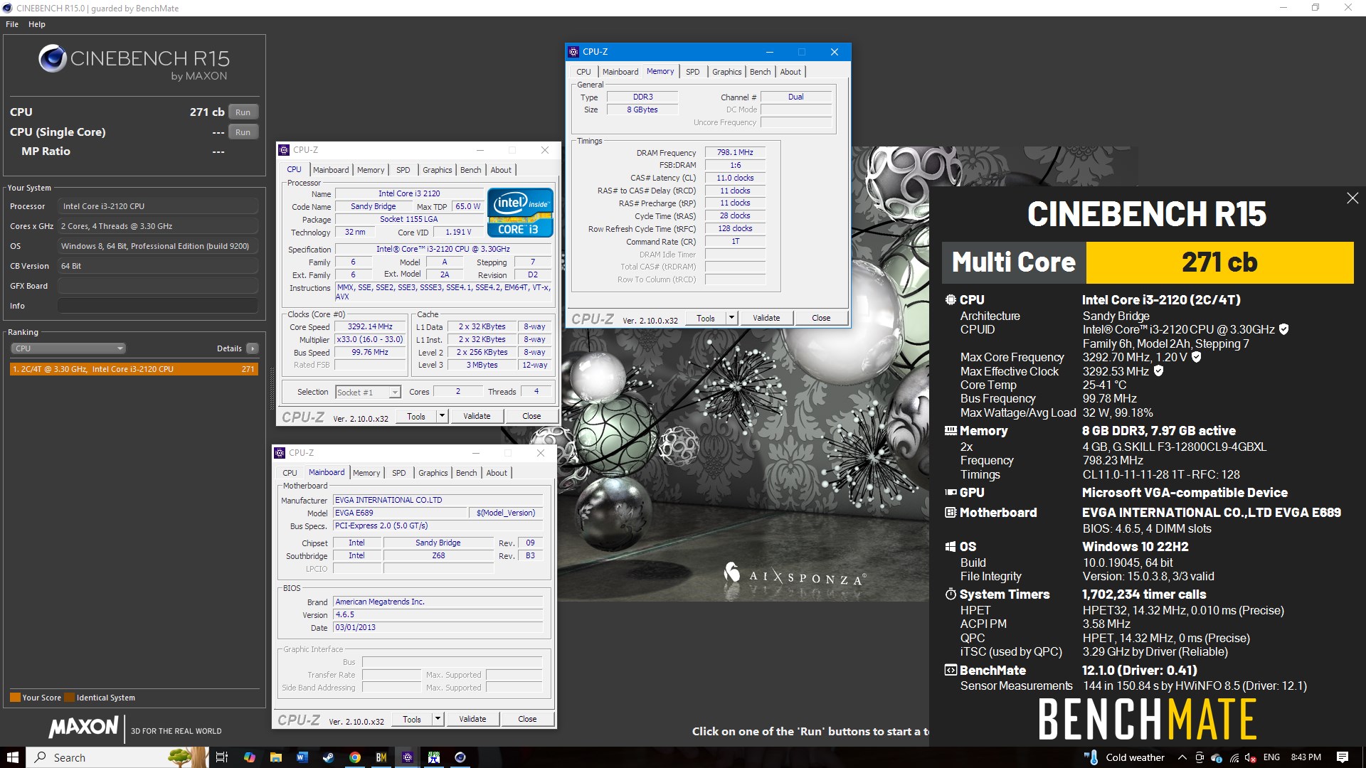Open Task View in the taskbar
This screenshot has height=768, width=1366.
222,757
